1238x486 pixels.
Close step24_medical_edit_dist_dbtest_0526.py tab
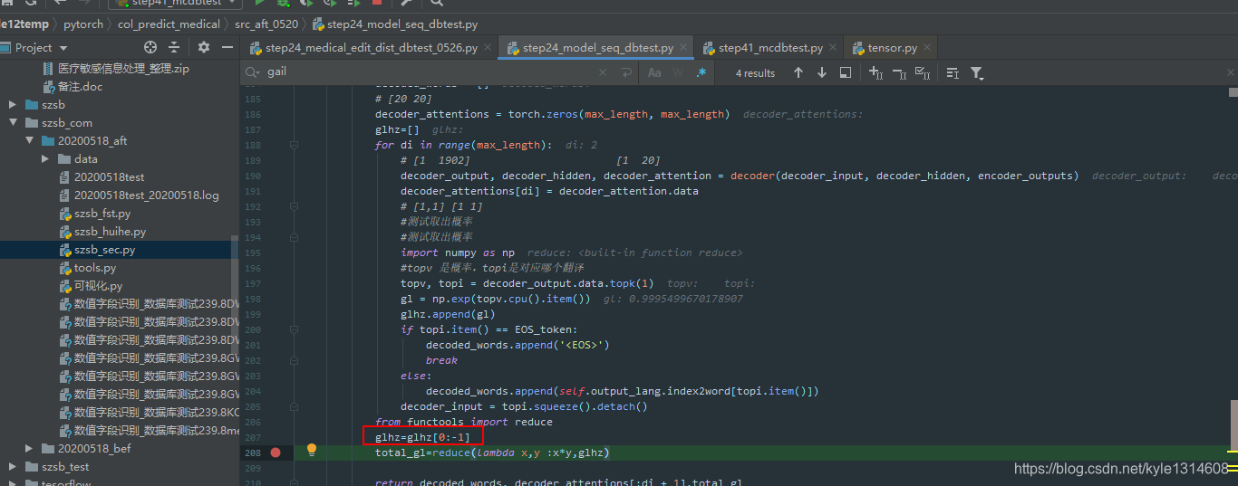coord(488,48)
